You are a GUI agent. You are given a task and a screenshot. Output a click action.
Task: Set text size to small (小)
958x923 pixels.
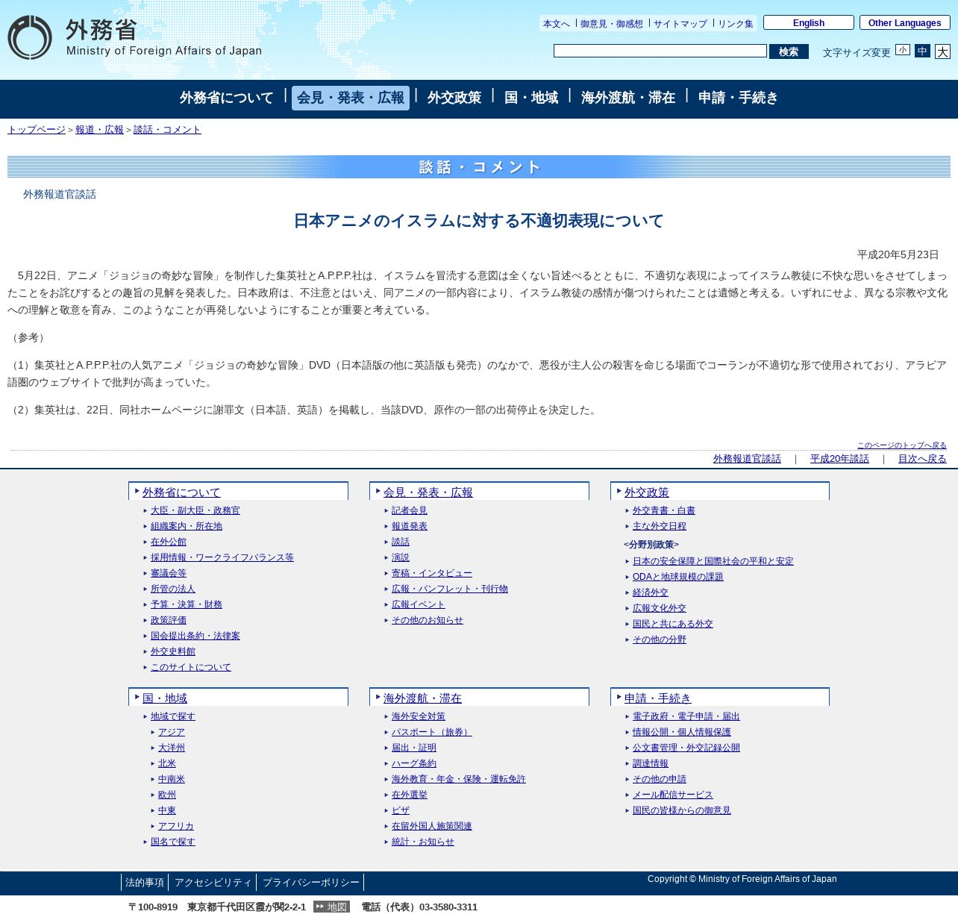[903, 50]
